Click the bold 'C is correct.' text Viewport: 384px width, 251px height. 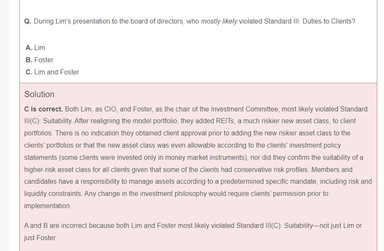[x=44, y=109]
